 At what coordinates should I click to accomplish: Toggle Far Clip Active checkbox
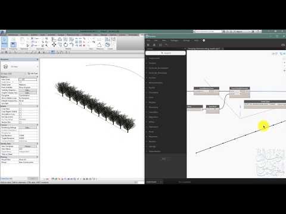(x=20, y=117)
